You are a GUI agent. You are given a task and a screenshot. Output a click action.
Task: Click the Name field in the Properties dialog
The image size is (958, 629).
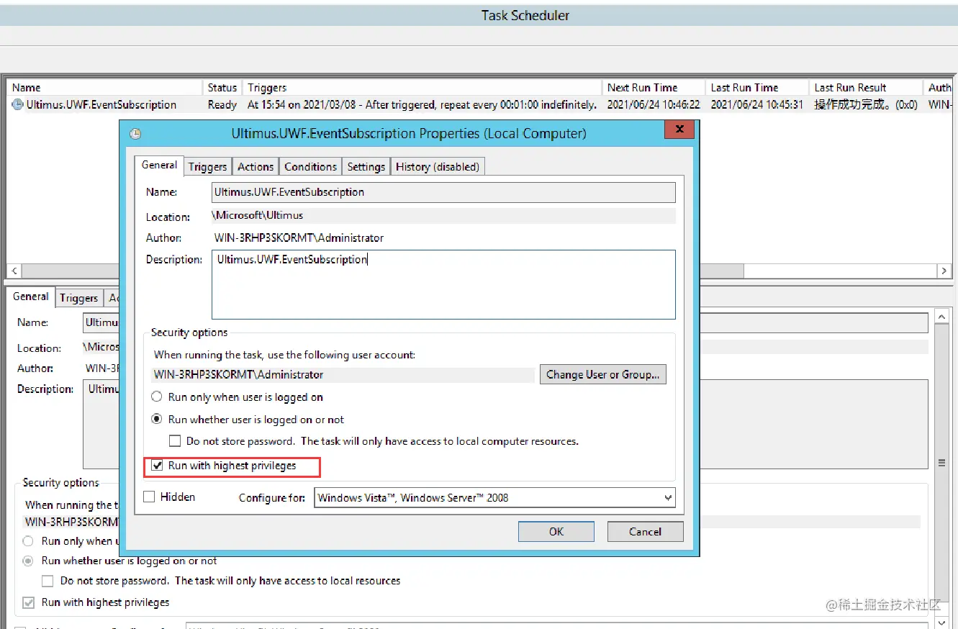pos(443,192)
